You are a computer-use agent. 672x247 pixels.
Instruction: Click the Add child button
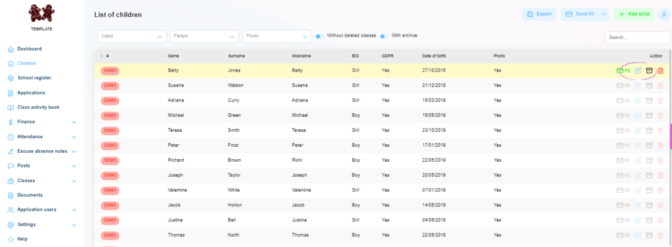[634, 14]
